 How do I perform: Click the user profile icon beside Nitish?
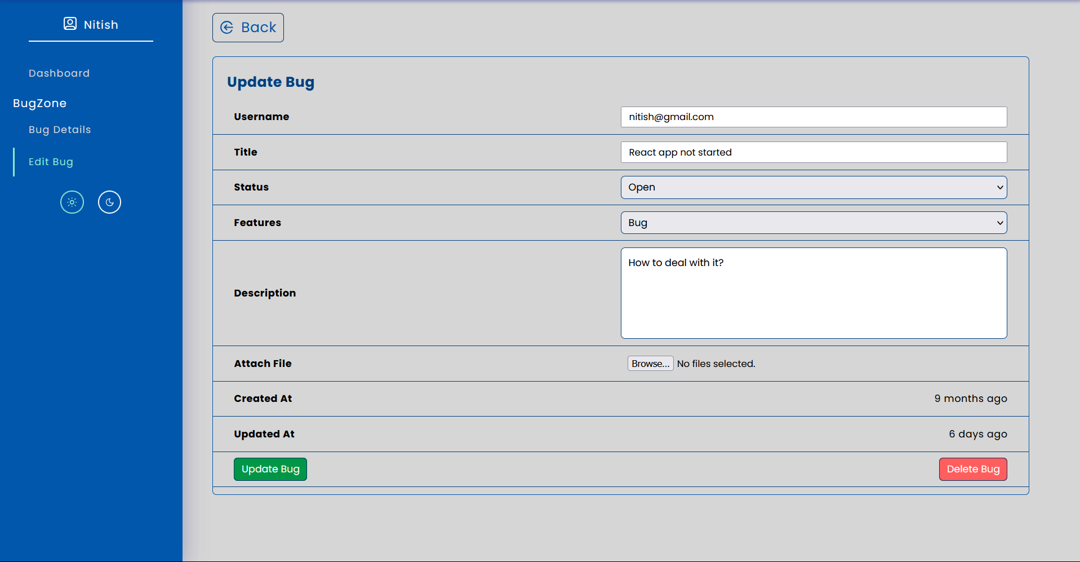pyautogui.click(x=70, y=24)
